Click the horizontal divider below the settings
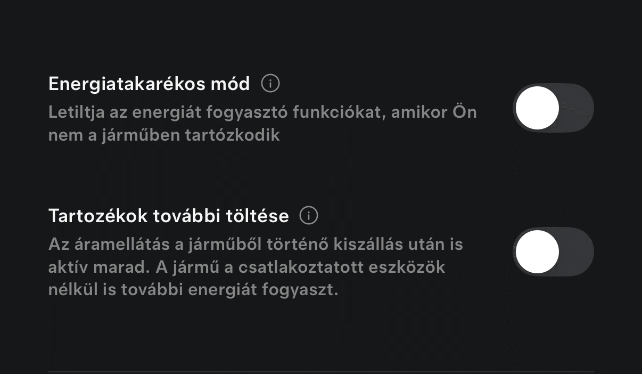 [x=320, y=371]
